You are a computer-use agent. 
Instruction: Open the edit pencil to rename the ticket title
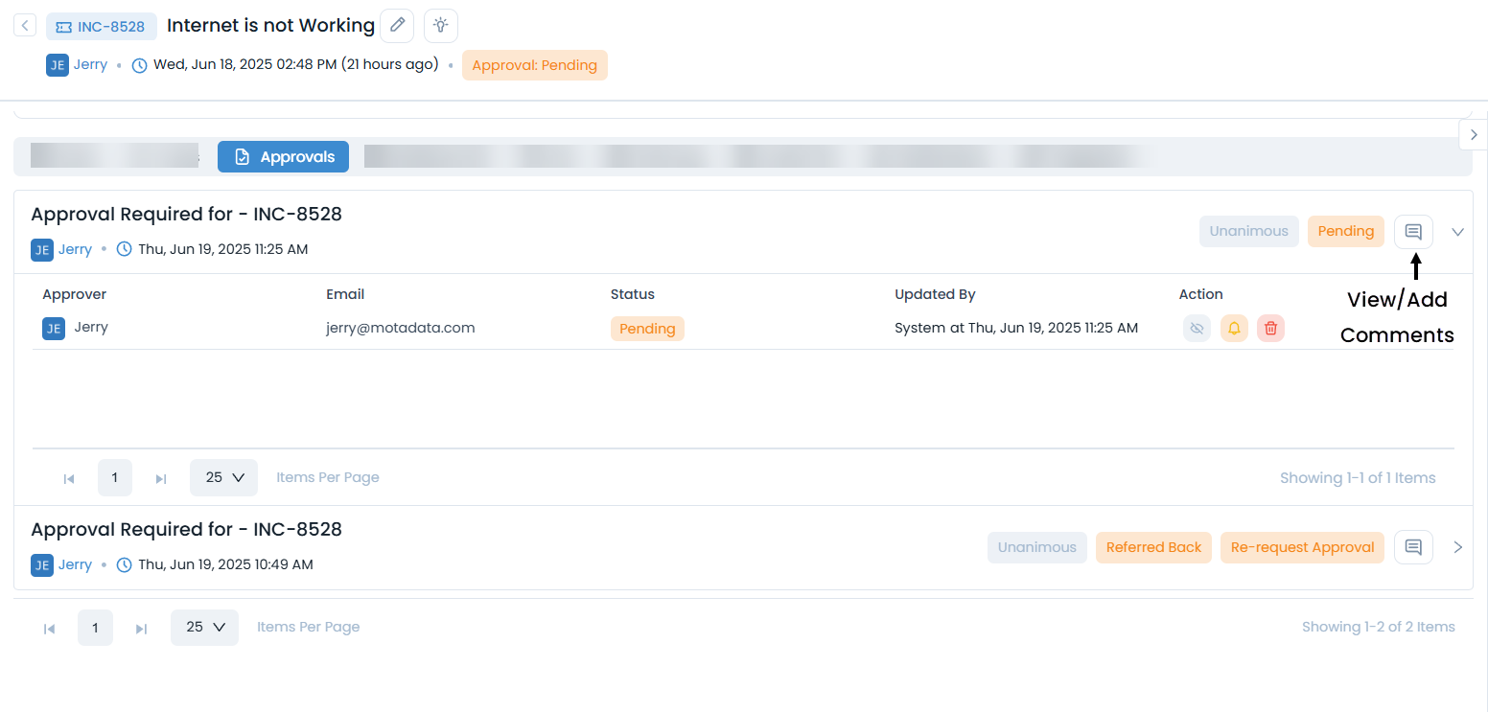pyautogui.click(x=397, y=25)
